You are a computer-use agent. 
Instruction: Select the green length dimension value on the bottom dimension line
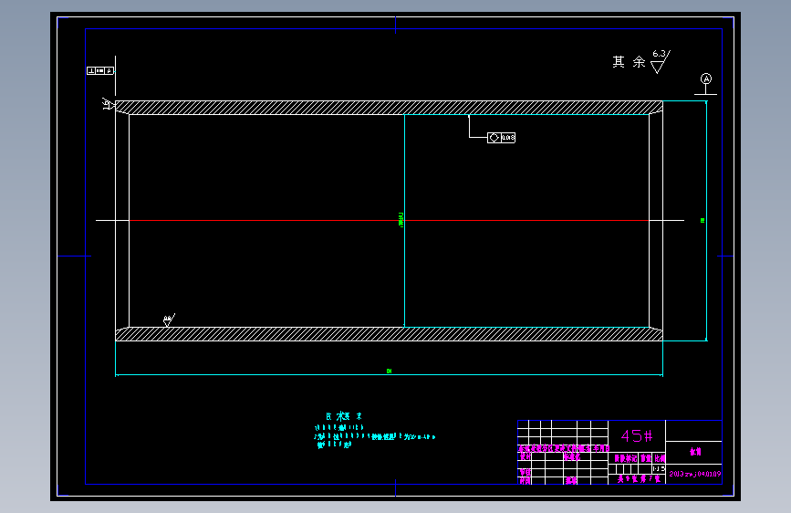click(389, 371)
